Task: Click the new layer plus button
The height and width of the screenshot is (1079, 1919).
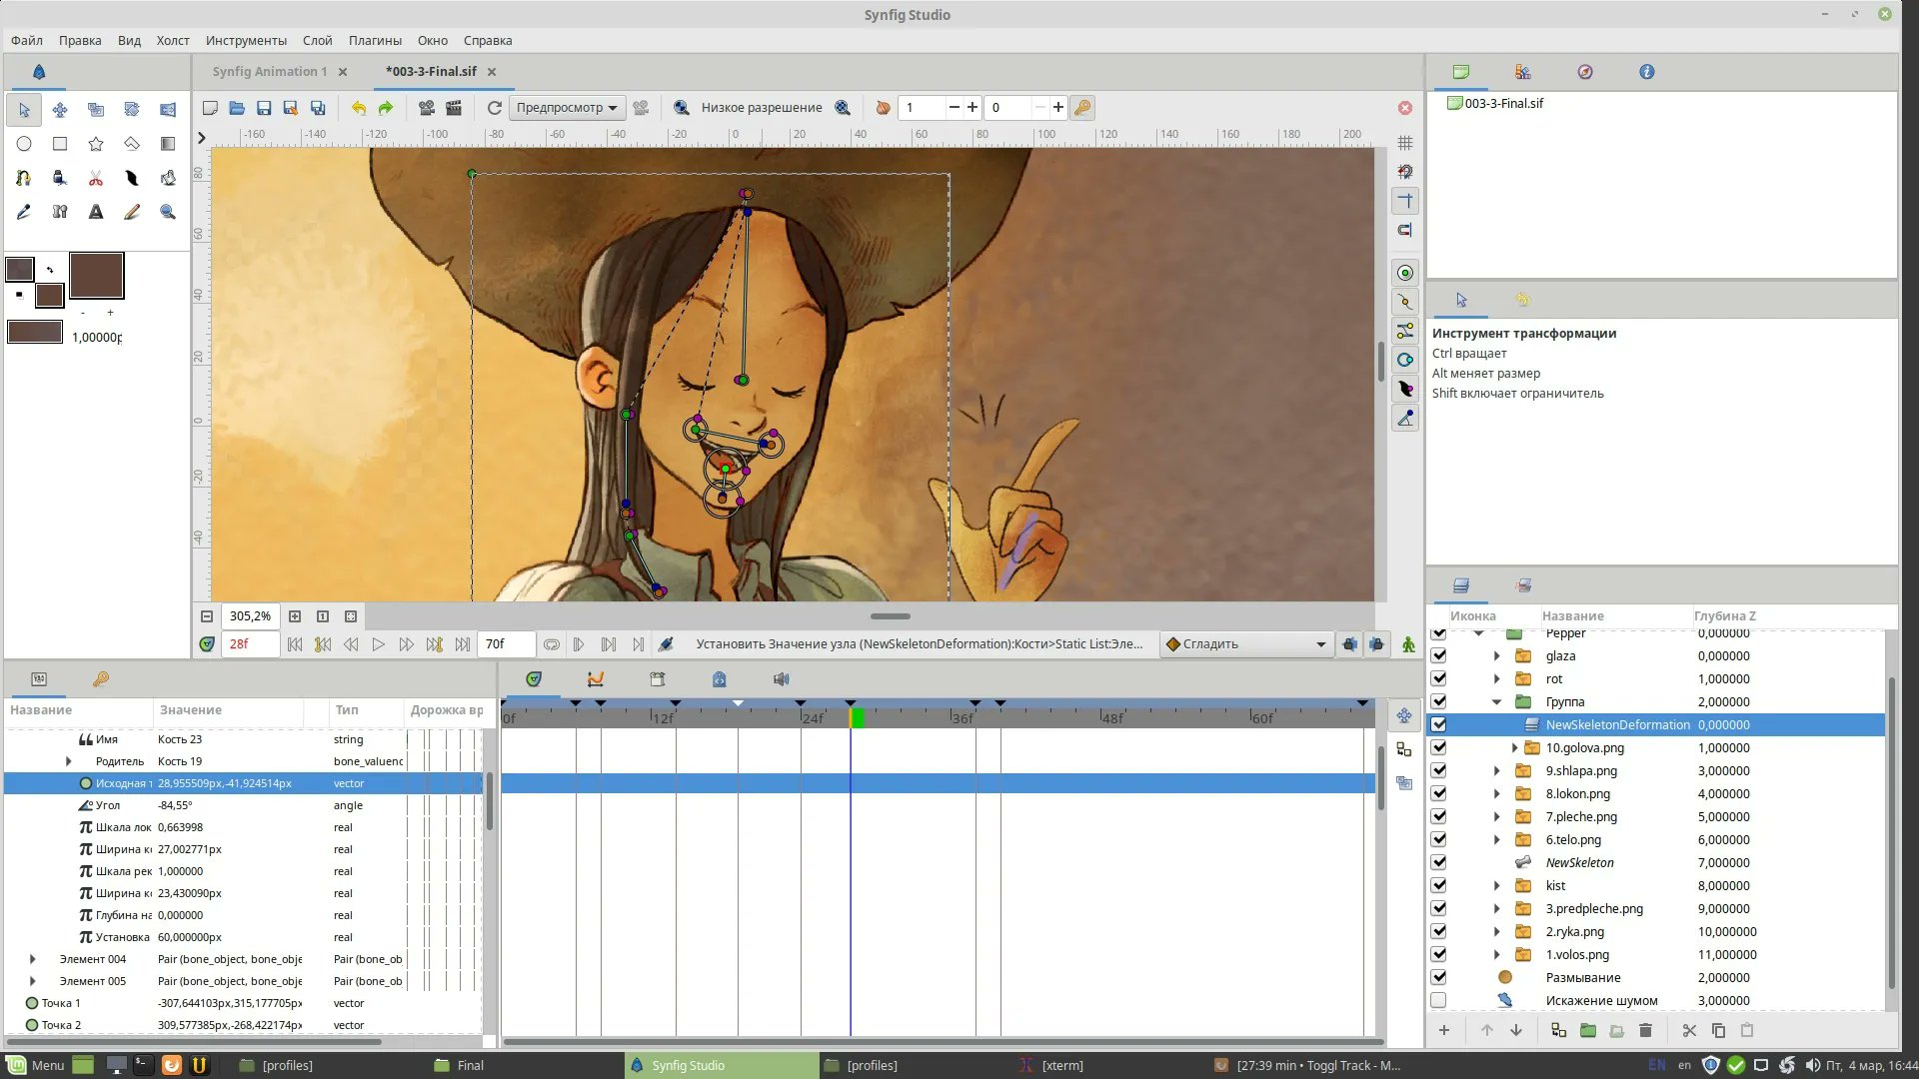Action: 1443,1030
